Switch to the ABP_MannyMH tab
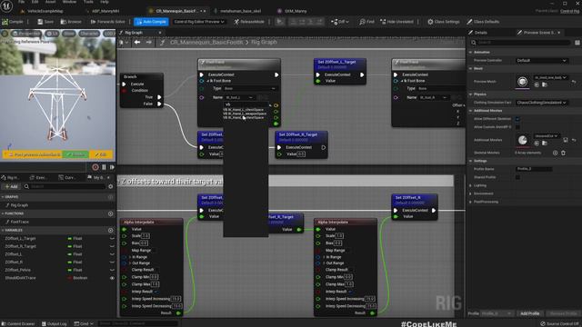 105,11
